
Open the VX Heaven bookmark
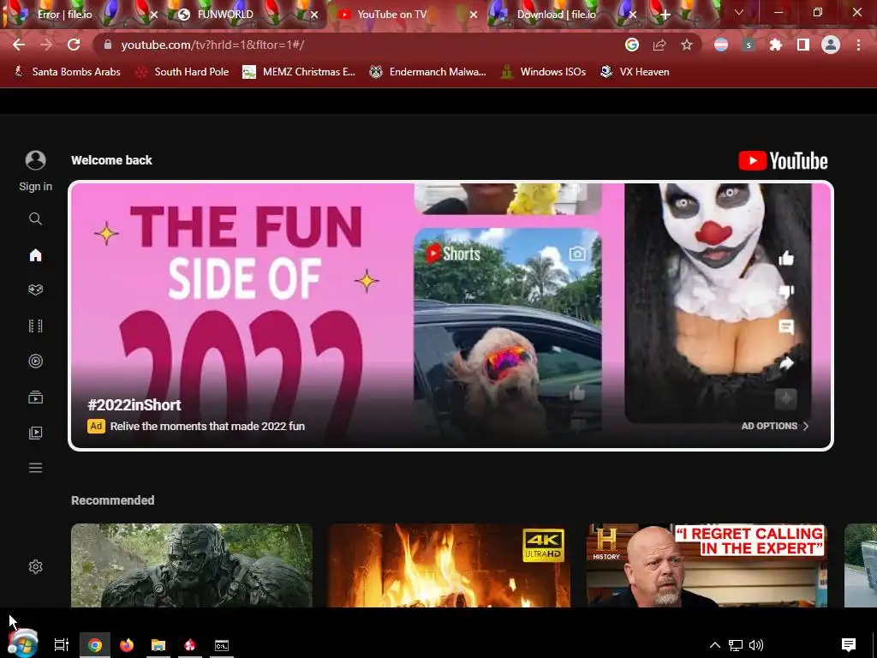635,72
